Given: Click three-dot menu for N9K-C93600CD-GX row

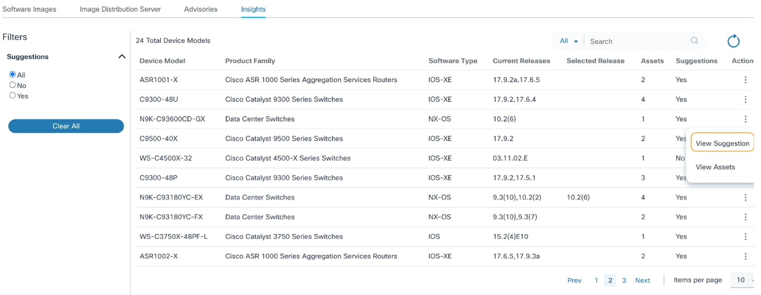Looking at the screenshot, I should pyautogui.click(x=745, y=119).
